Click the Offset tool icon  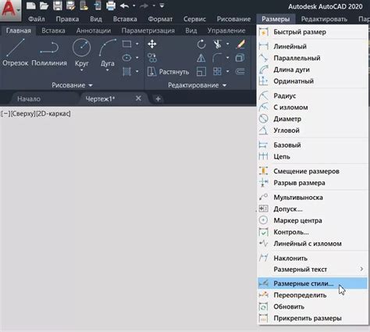pos(240,71)
